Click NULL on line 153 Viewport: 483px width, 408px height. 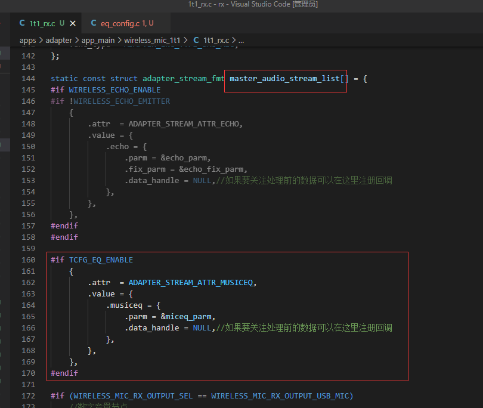(x=202, y=181)
